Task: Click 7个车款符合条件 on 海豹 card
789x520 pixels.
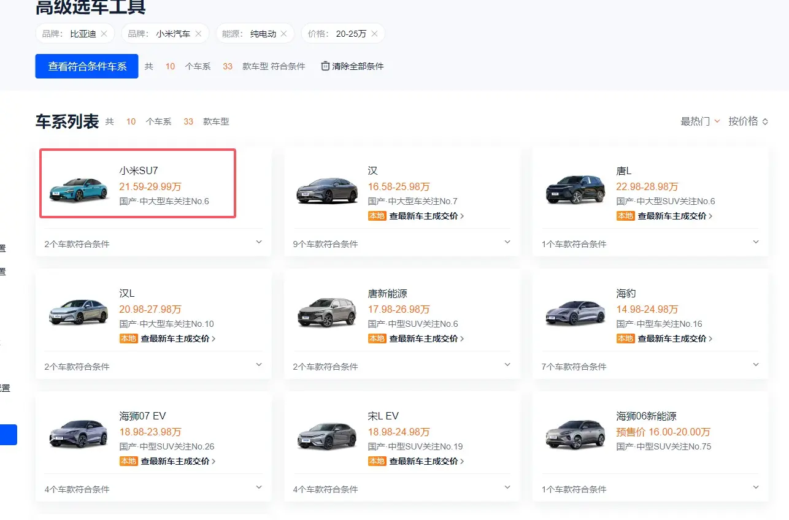Action: point(574,367)
